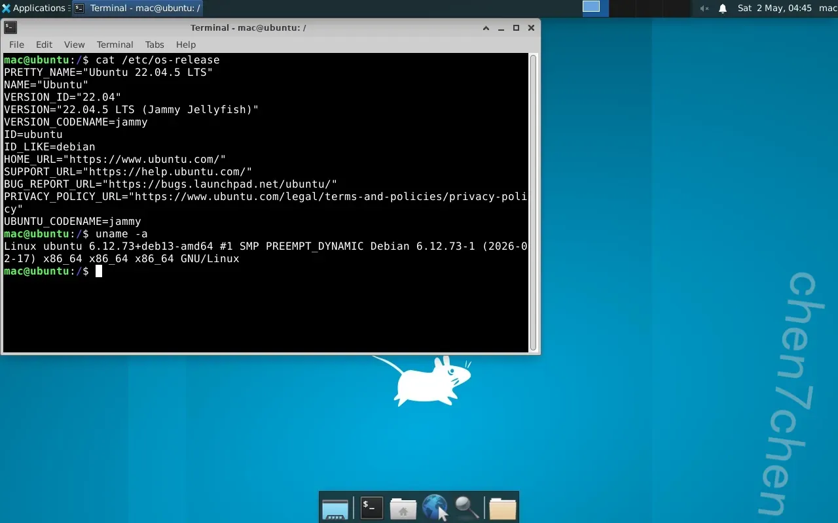Click the VERSION_ID="22.04" line
This screenshot has width=838, height=523.
click(62, 97)
